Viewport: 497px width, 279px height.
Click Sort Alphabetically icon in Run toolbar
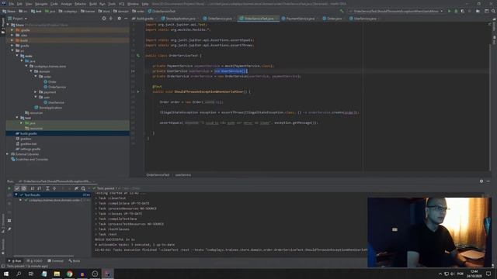pos(33,188)
